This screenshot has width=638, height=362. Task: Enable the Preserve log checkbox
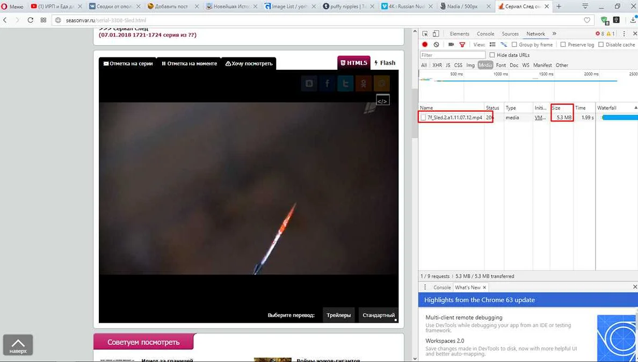coord(563,44)
